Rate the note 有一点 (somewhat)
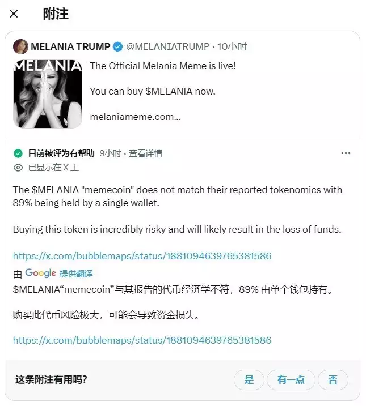 pos(291,380)
